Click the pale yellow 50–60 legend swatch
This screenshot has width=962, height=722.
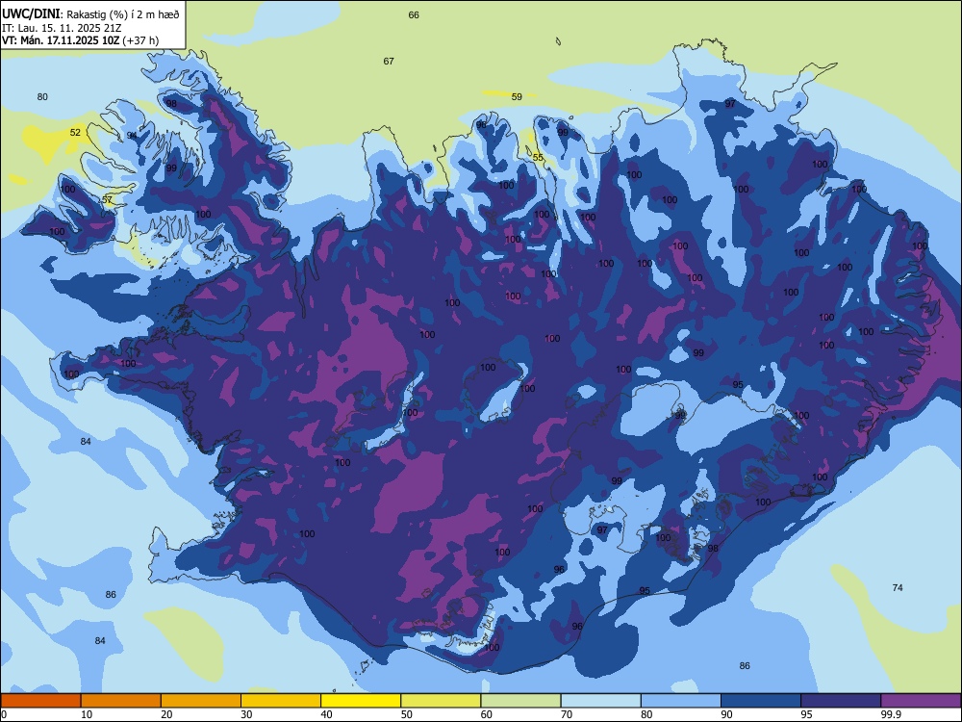click(x=442, y=701)
